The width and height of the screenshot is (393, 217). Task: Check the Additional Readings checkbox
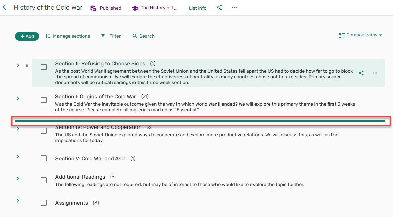click(x=44, y=180)
